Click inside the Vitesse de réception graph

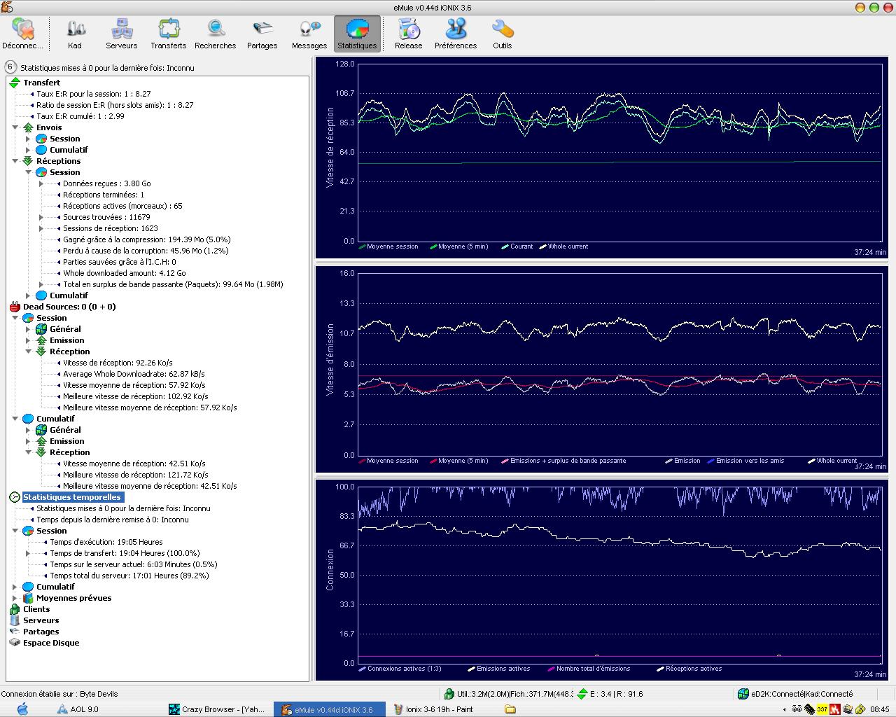[619, 152]
